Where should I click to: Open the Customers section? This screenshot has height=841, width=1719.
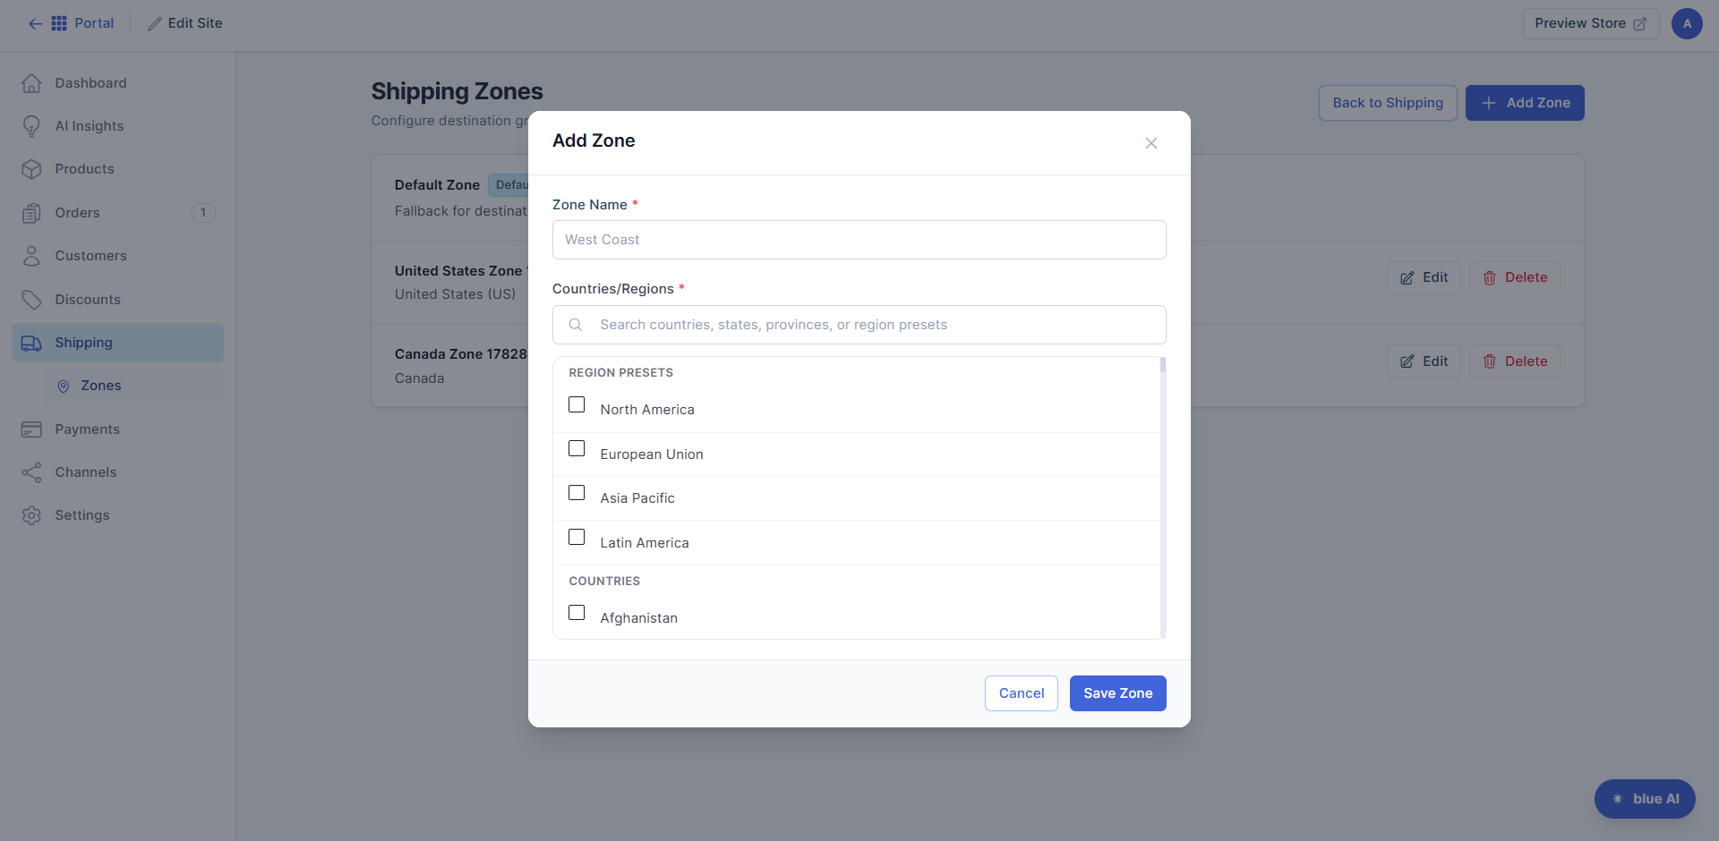pos(117,256)
